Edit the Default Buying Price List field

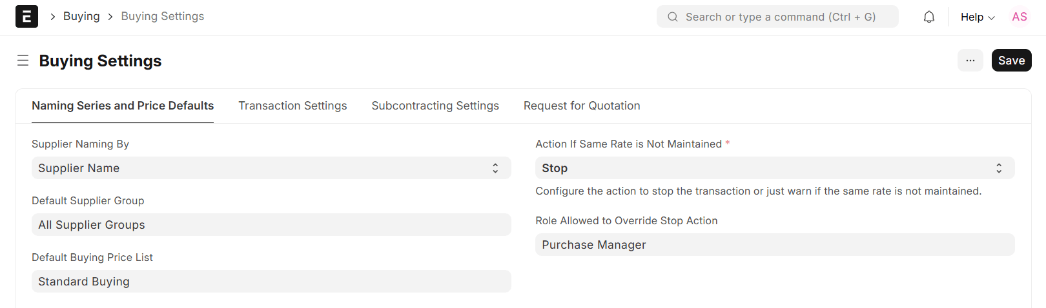pos(271,282)
